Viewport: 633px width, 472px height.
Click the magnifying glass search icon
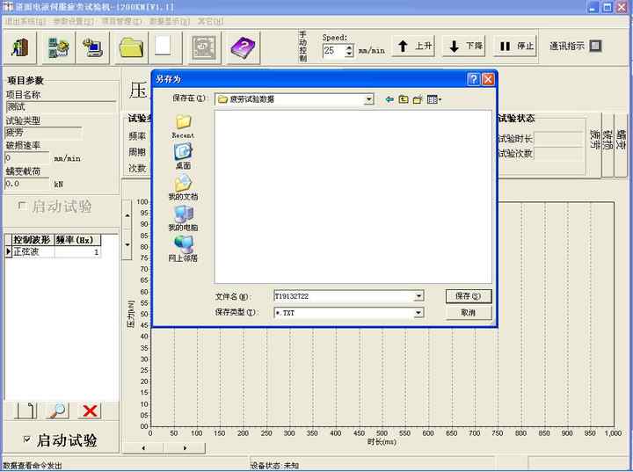(57, 410)
